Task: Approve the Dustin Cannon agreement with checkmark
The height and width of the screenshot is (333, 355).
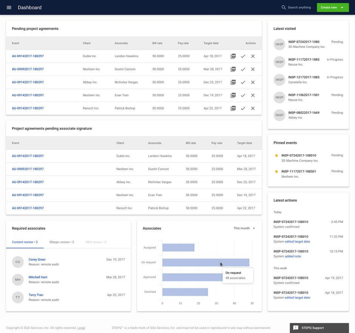Action: pos(243,69)
